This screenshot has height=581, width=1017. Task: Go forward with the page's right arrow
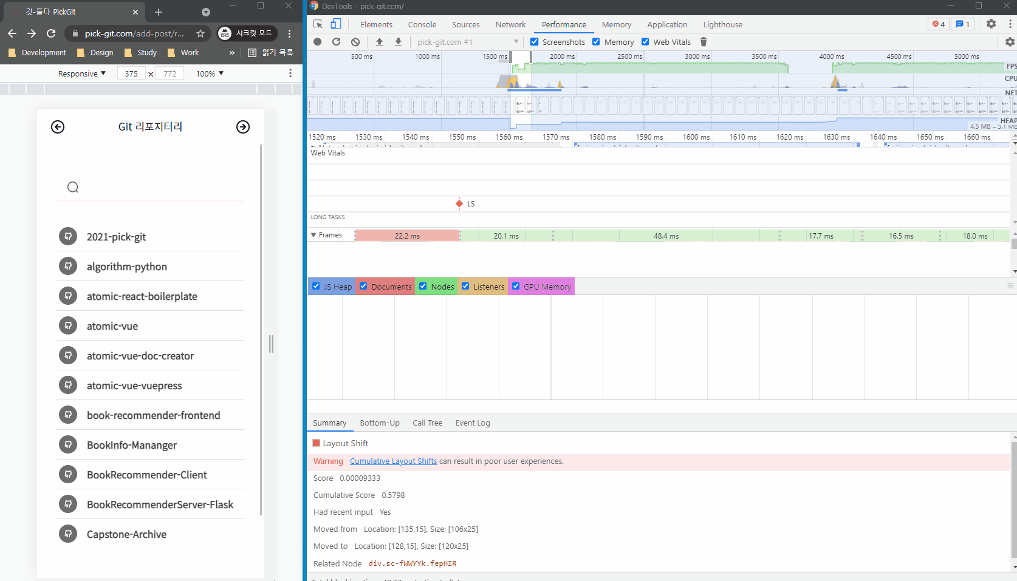tap(243, 127)
